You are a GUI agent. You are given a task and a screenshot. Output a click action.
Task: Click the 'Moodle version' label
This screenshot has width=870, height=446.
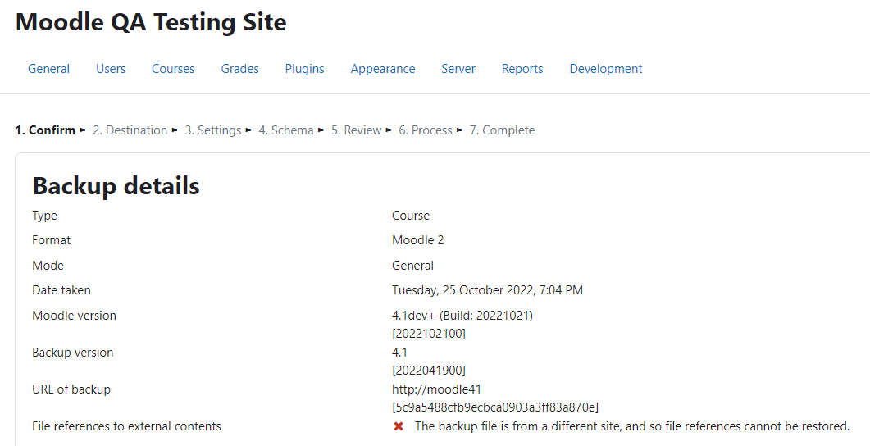(75, 316)
